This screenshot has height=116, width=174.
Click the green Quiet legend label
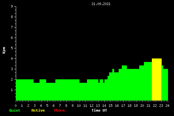[x=15, y=110]
